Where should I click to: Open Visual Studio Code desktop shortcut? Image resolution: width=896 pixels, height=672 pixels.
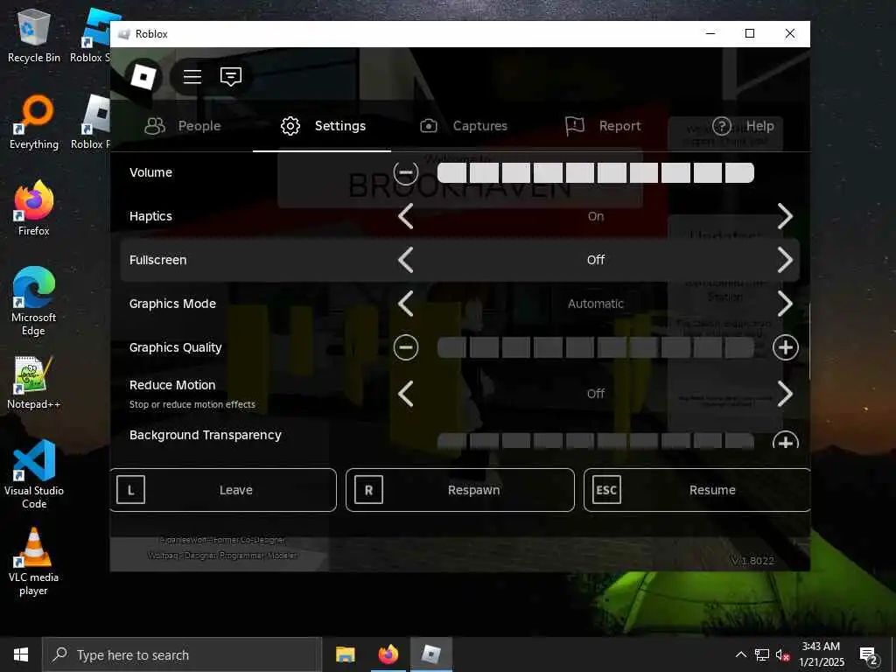(34, 474)
